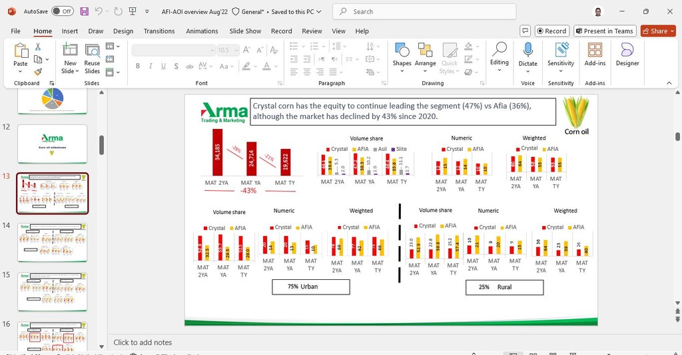Open the File menu
This screenshot has width=682, height=355.
pyautogui.click(x=16, y=31)
